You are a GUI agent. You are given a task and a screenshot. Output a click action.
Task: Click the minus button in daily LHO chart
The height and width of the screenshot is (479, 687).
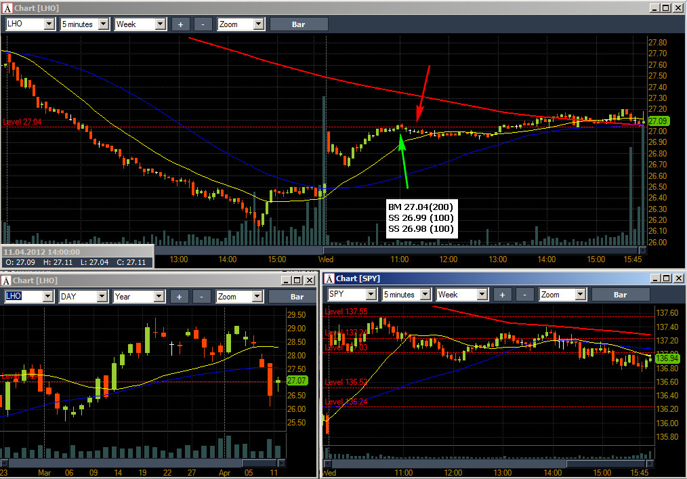201,297
